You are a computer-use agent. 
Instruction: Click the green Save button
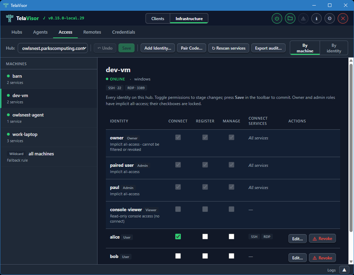126,48
